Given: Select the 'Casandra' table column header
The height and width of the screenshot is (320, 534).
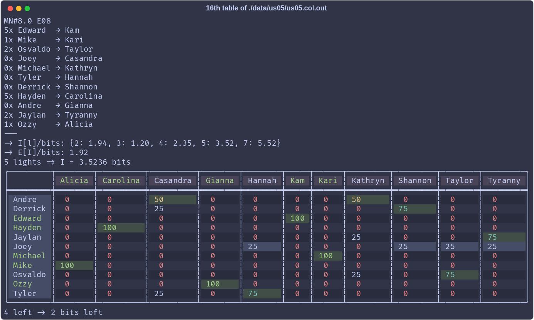Looking at the screenshot, I should (x=173, y=180).
